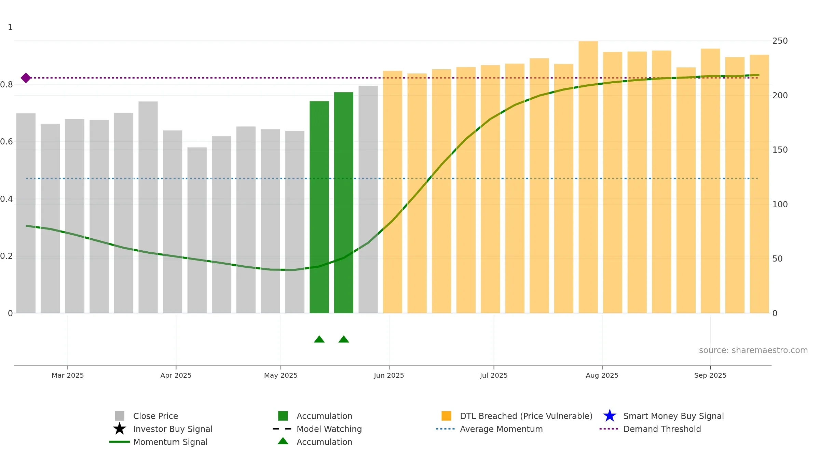Click the Jun 2025 axis label
Screen dimensions: 820x461
coord(389,375)
